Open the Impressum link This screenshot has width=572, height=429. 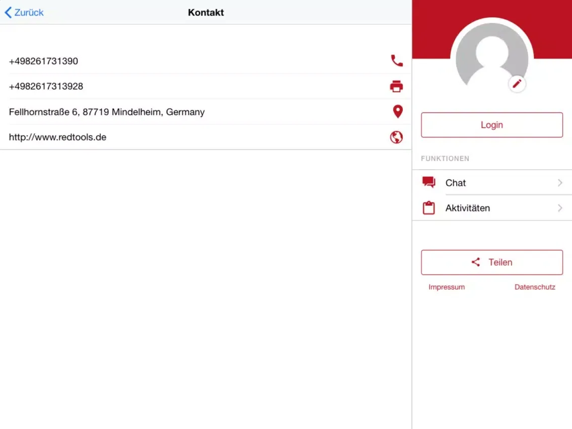click(446, 287)
